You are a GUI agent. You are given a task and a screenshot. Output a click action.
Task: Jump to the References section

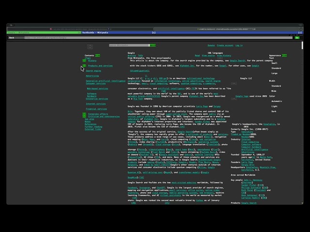91,124
